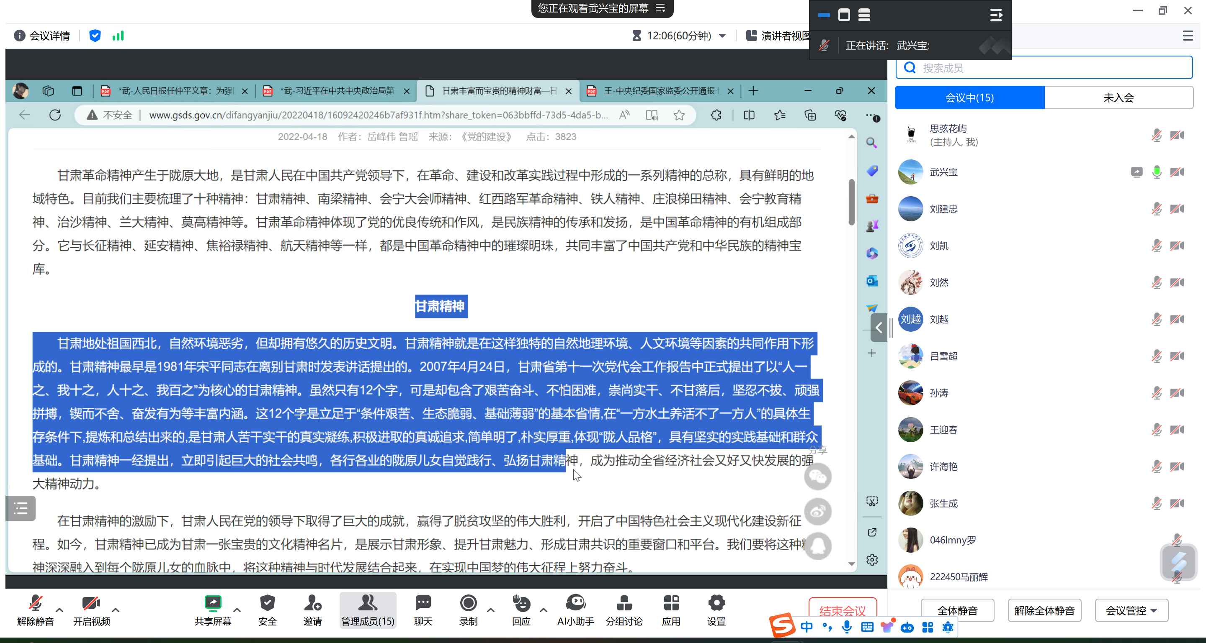Switch to the 未入会 tab
The height and width of the screenshot is (643, 1206).
1118,97
